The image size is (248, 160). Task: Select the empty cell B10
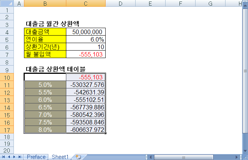coord(45,77)
